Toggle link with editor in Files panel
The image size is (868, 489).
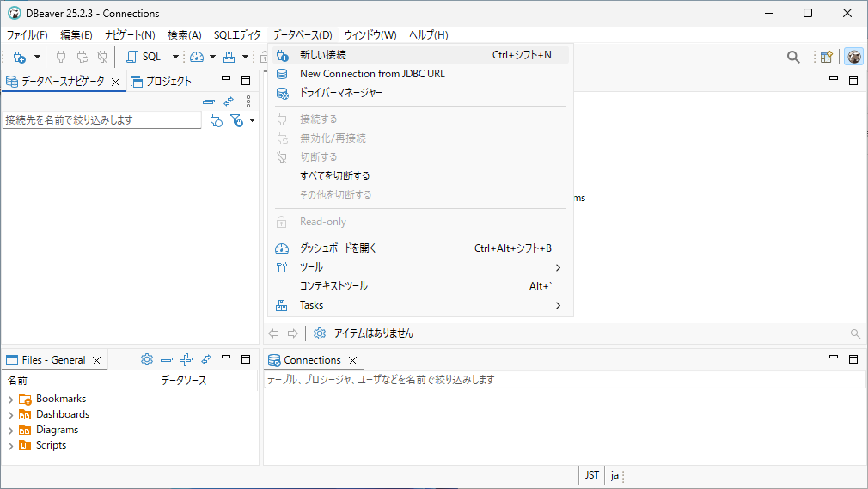click(206, 359)
